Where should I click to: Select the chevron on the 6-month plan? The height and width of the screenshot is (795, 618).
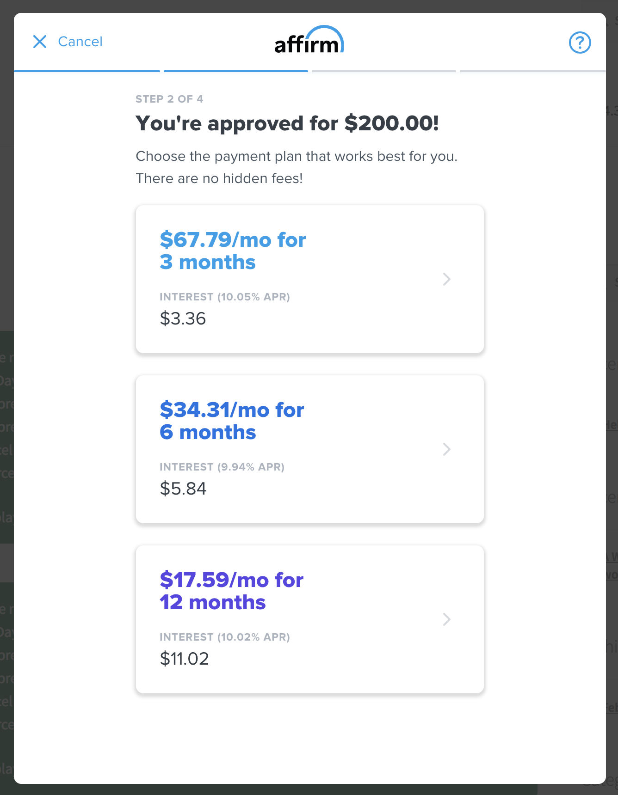[446, 449]
